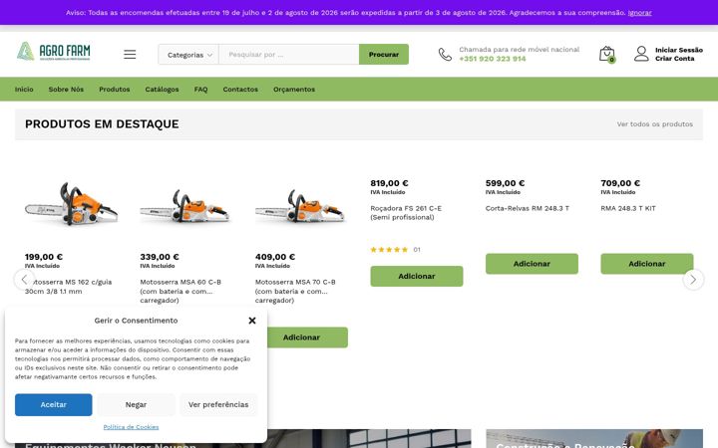Click the user account icon
This screenshot has width=718, height=448.
click(x=641, y=54)
